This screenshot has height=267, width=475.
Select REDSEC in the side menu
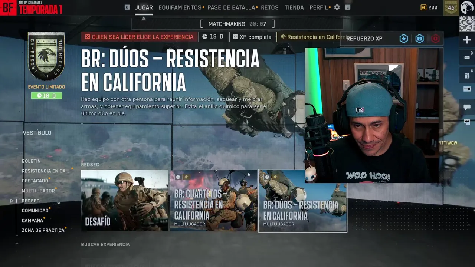(30, 201)
